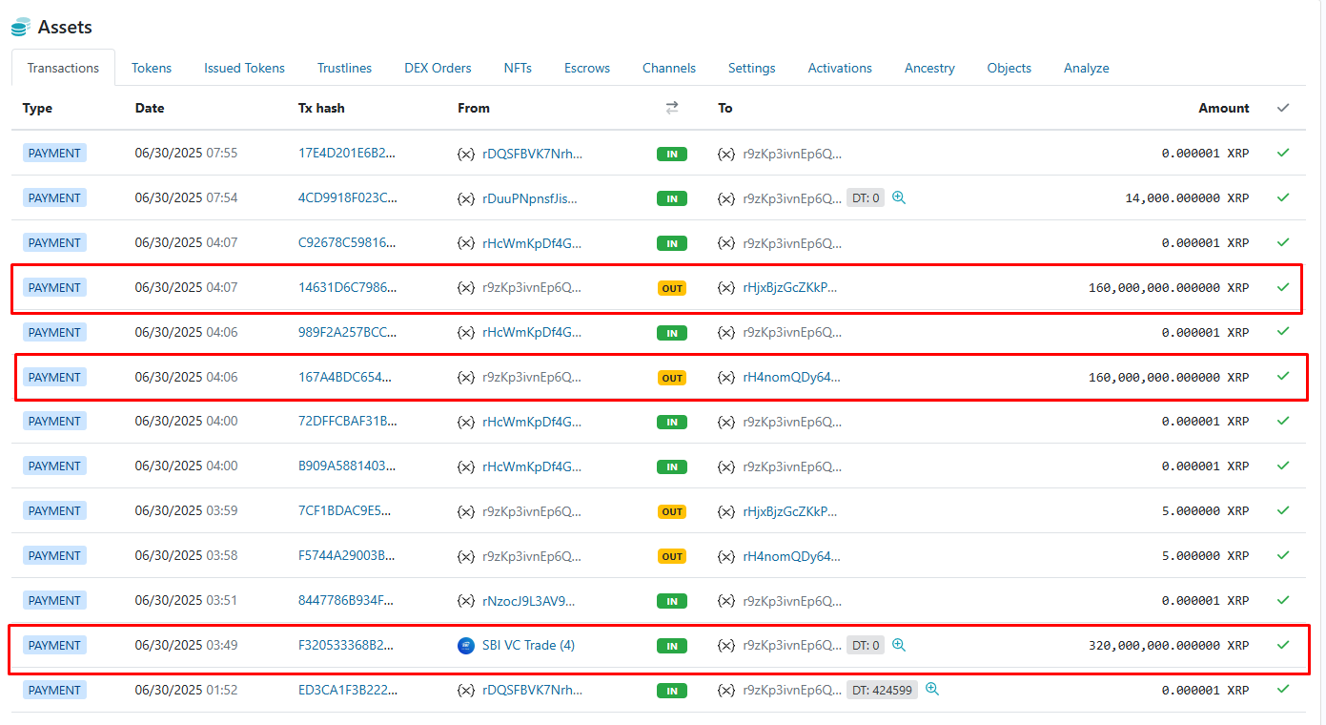Open transaction hash F5744A29003B
Screen dimensions: 1326x725
[x=347, y=555]
